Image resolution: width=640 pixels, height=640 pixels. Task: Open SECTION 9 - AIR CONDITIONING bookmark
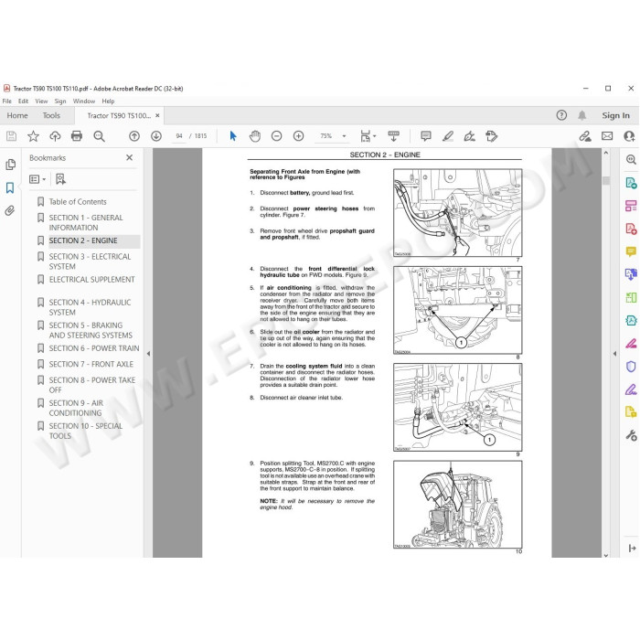pyautogui.click(x=76, y=408)
